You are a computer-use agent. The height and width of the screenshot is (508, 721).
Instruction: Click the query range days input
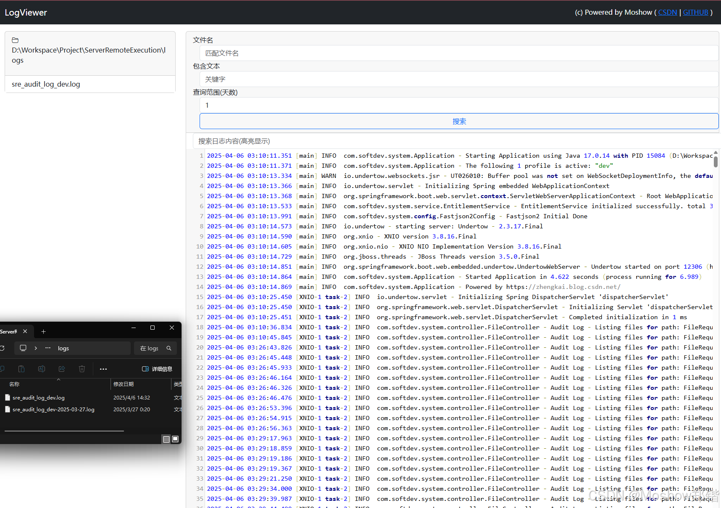tap(459, 105)
